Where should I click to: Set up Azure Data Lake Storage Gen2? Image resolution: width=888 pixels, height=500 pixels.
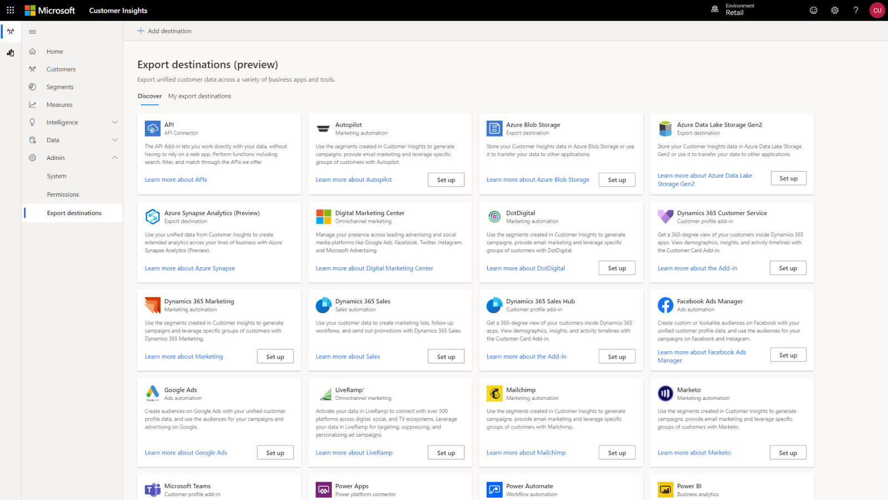point(789,178)
